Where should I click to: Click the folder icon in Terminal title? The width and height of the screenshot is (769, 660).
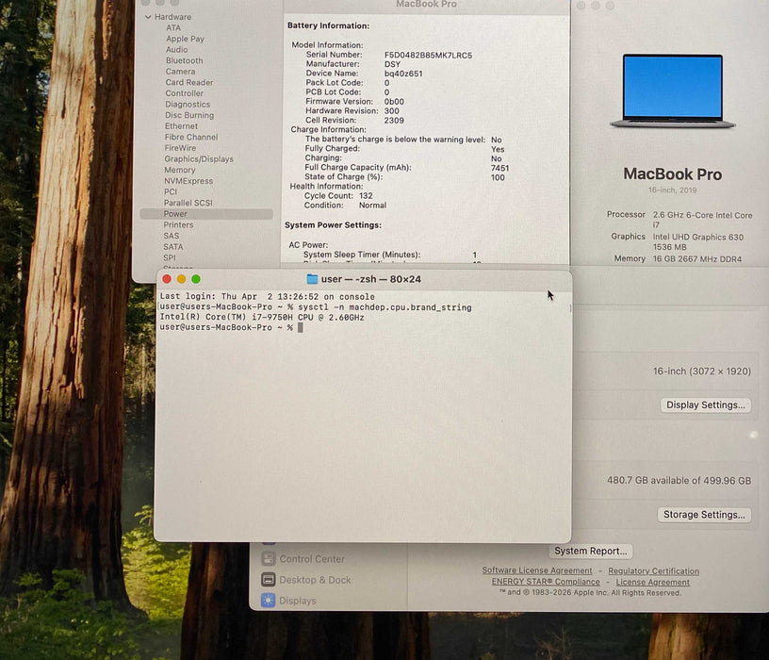[x=312, y=279]
